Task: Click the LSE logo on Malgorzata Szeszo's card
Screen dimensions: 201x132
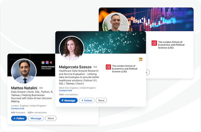Action: pos(108,67)
